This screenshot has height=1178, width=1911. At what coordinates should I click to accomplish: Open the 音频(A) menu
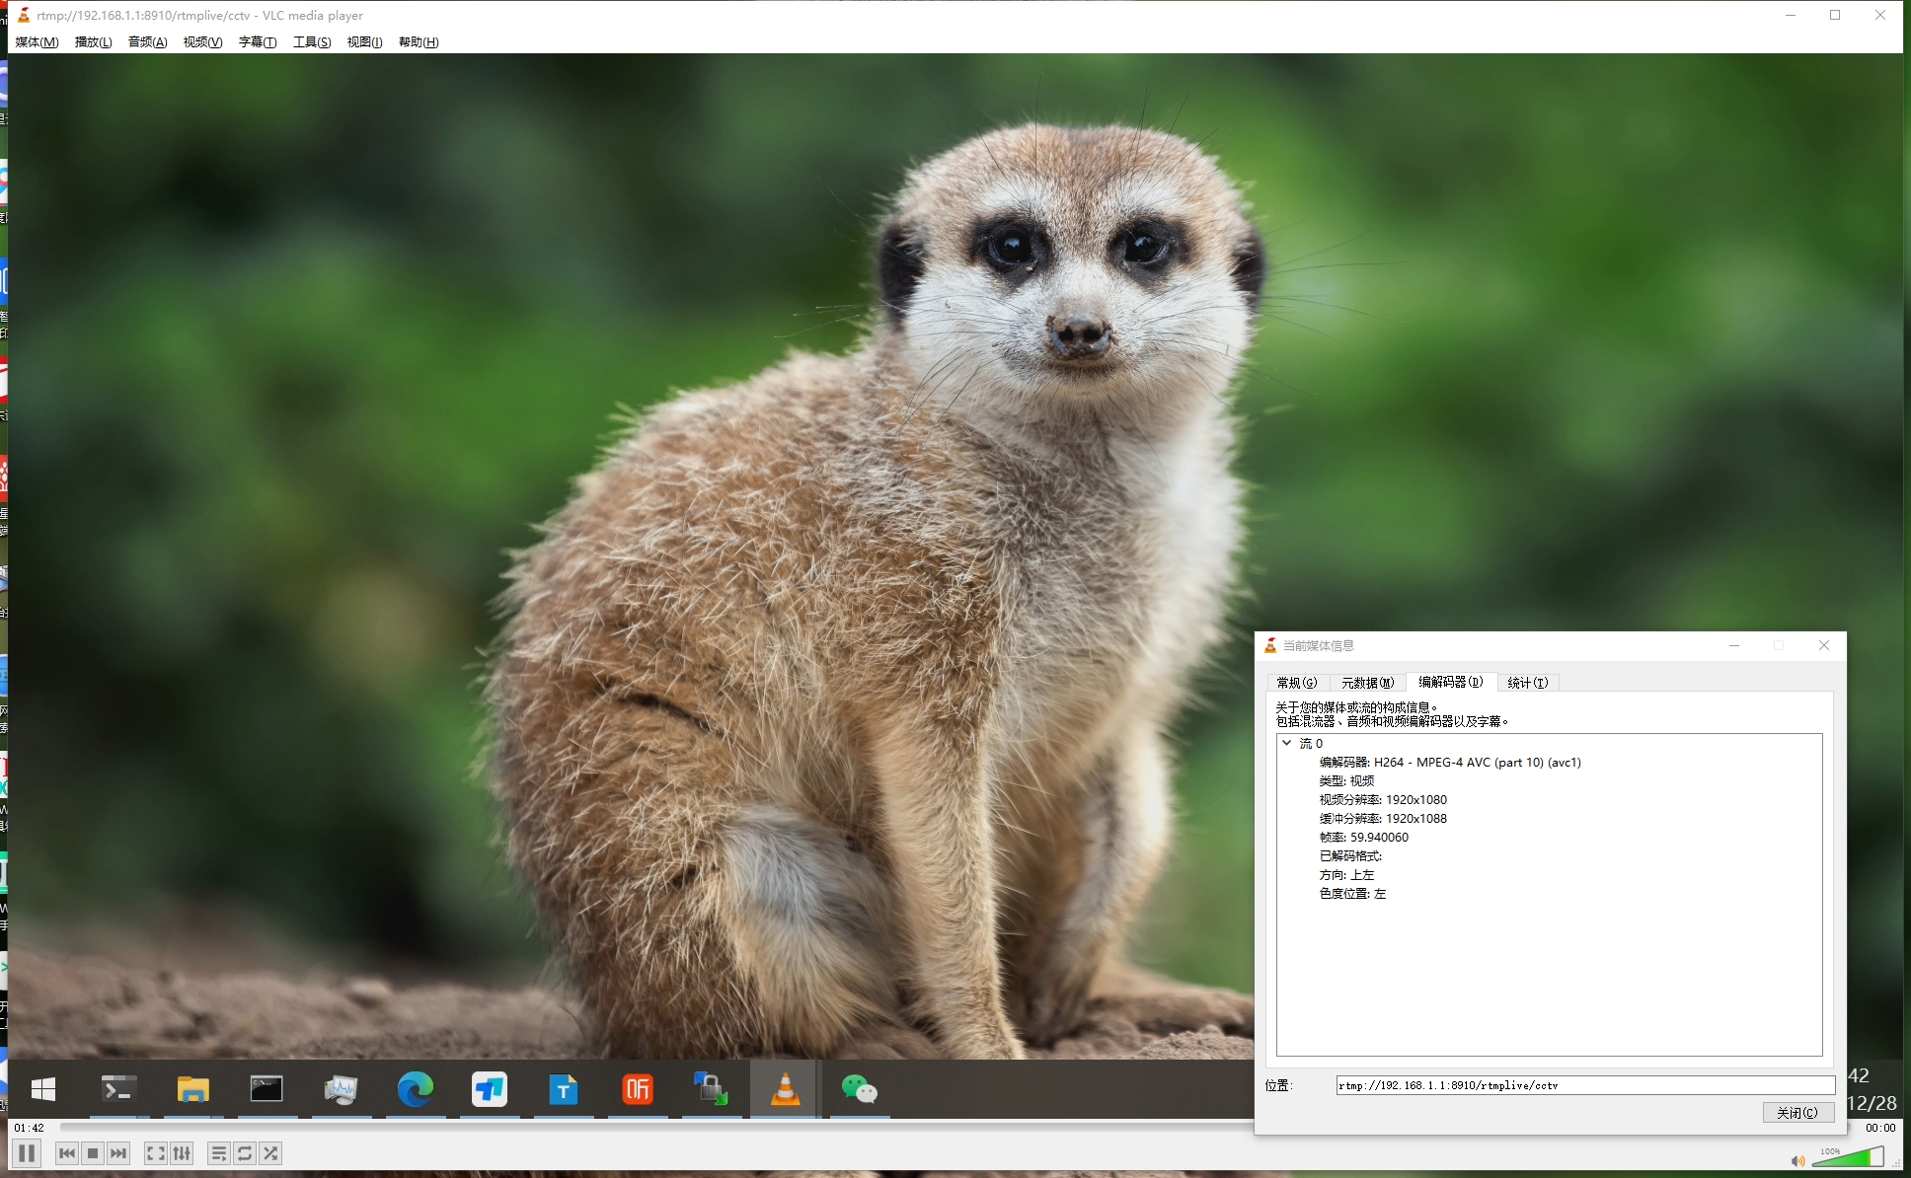(x=148, y=41)
